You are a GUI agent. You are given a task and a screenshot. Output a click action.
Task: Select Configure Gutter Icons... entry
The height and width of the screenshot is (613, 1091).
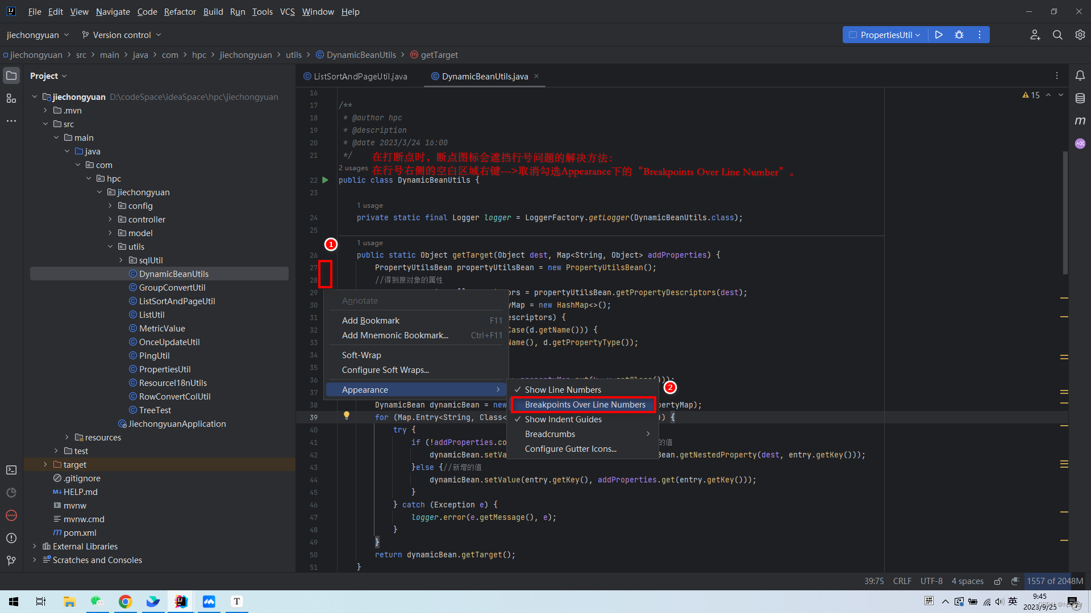(571, 449)
